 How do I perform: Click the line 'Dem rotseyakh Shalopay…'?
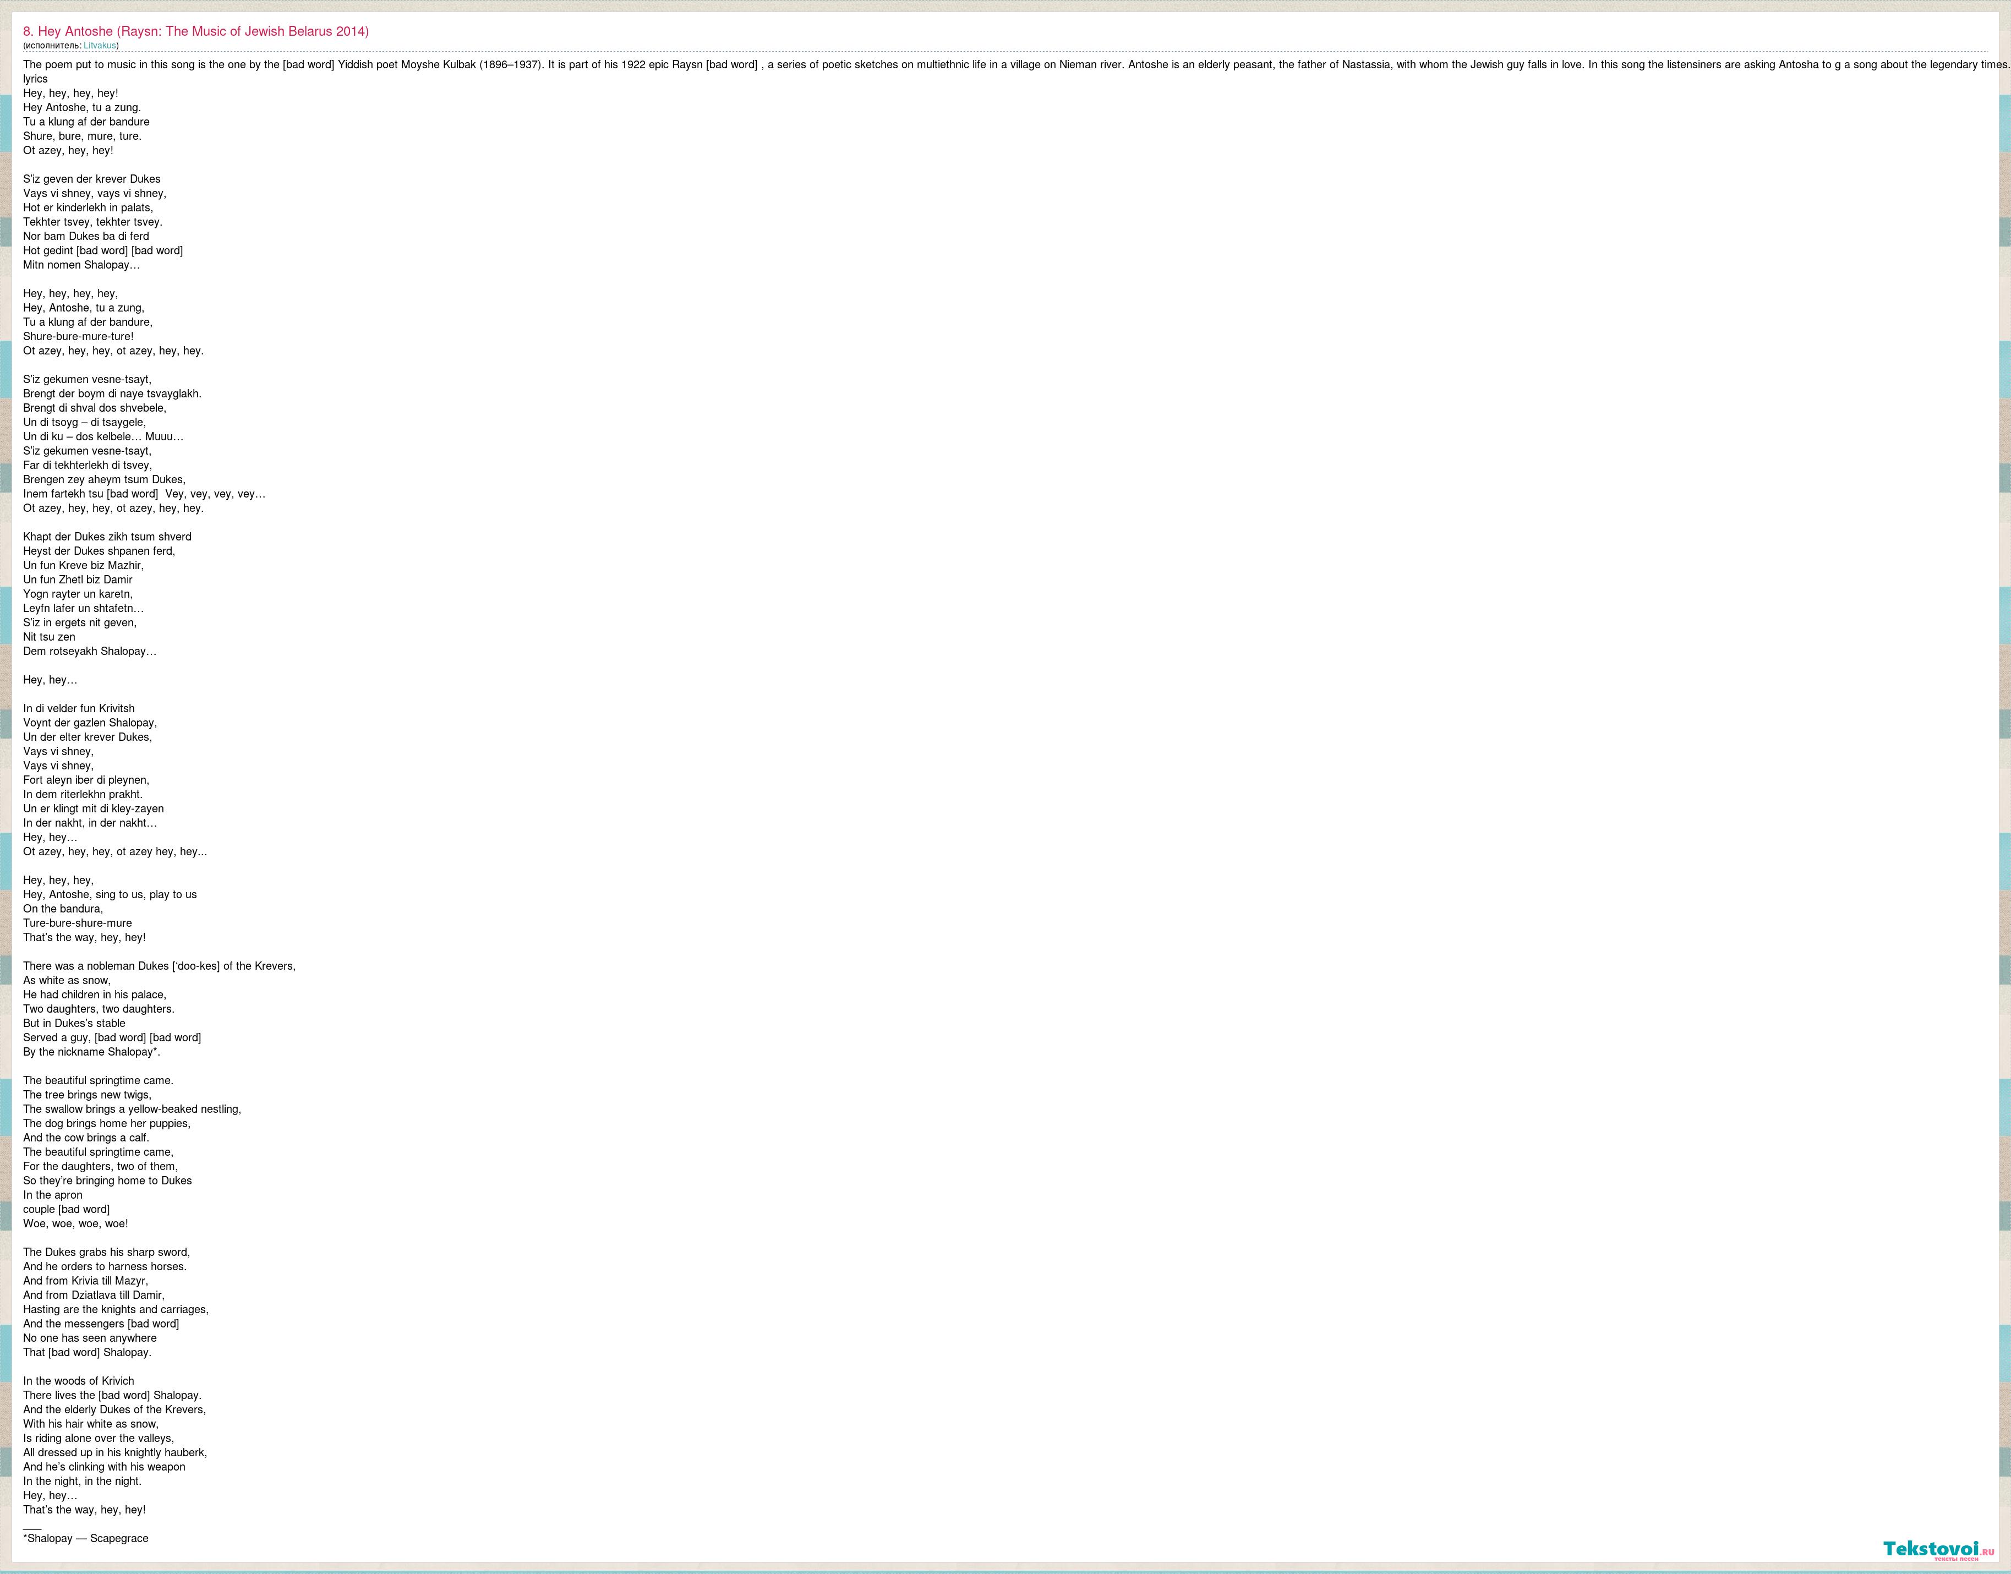(89, 652)
